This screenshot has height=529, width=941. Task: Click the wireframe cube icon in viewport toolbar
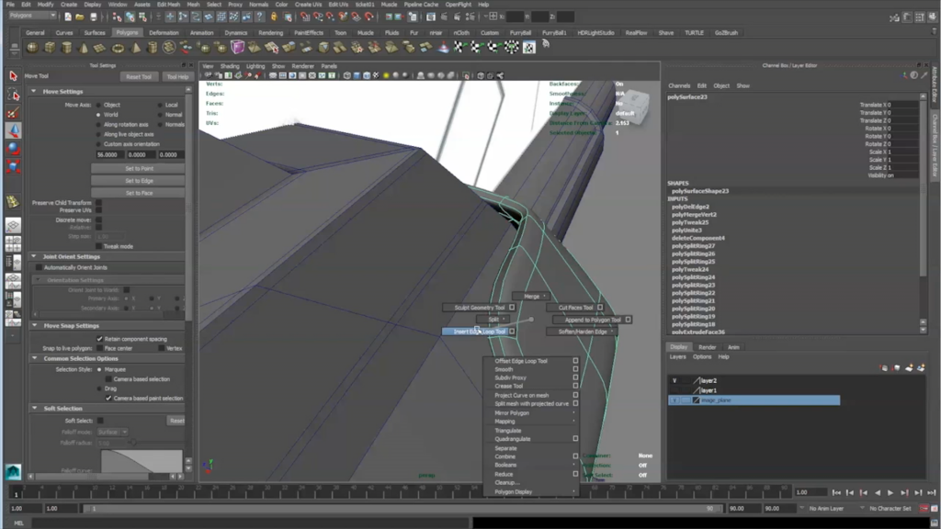(x=346, y=75)
